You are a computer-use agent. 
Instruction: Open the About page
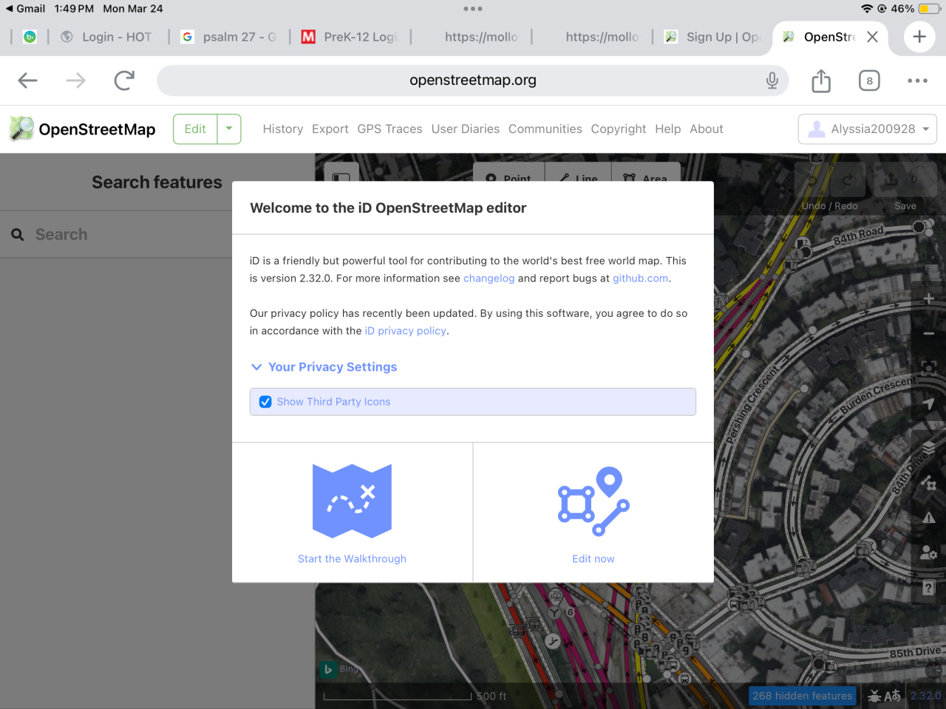[707, 129]
